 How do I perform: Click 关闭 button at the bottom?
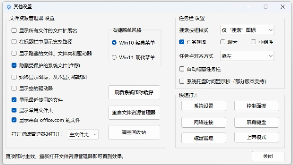[268, 156]
